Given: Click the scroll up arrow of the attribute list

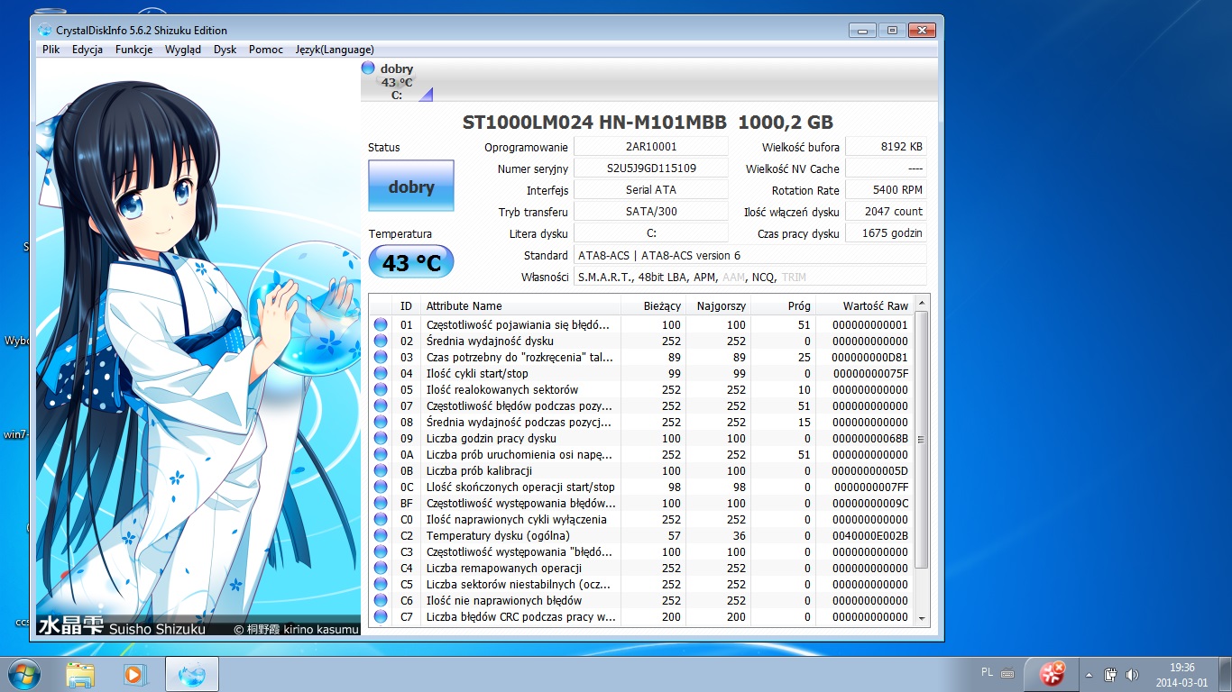Looking at the screenshot, I should pyautogui.click(x=922, y=305).
